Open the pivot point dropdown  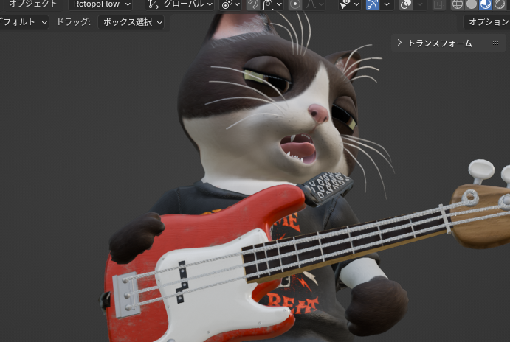(x=230, y=4)
